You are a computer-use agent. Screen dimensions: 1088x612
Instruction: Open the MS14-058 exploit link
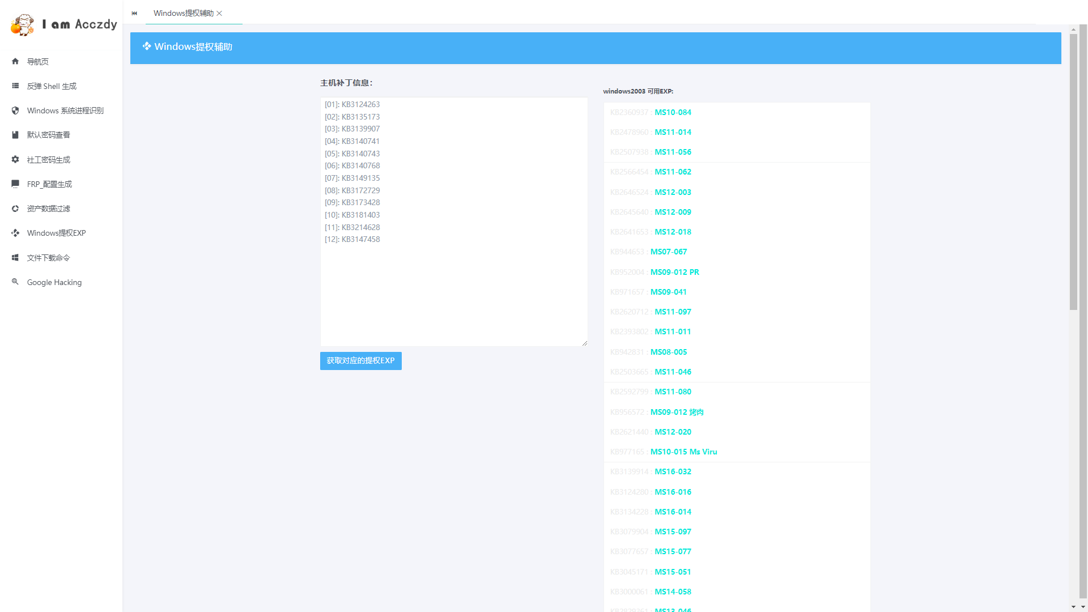point(673,592)
